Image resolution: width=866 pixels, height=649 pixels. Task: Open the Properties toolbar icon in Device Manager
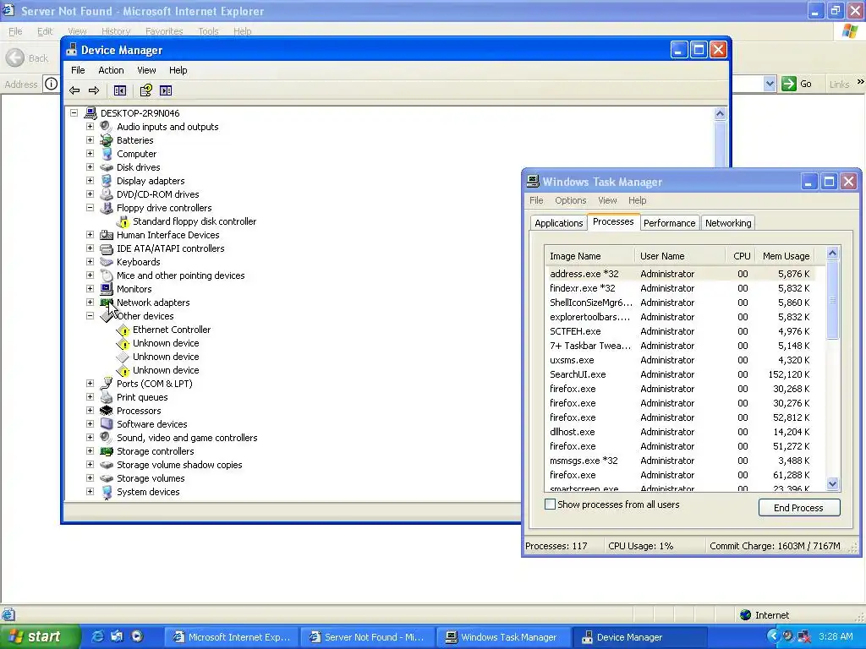coord(145,90)
